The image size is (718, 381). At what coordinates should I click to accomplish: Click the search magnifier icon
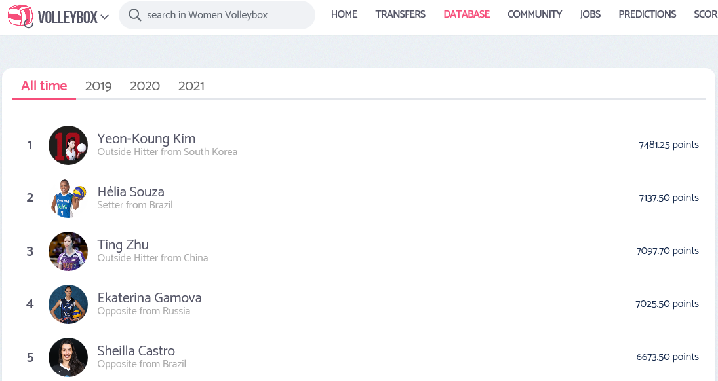coord(134,15)
